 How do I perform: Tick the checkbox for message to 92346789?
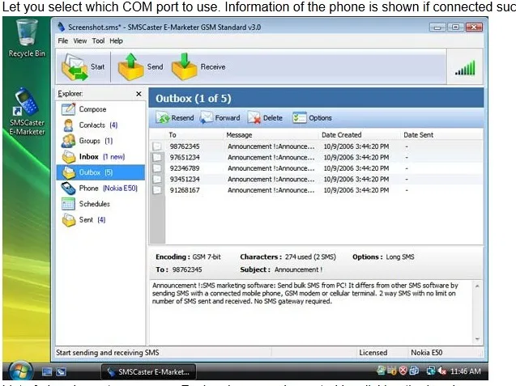(x=157, y=168)
